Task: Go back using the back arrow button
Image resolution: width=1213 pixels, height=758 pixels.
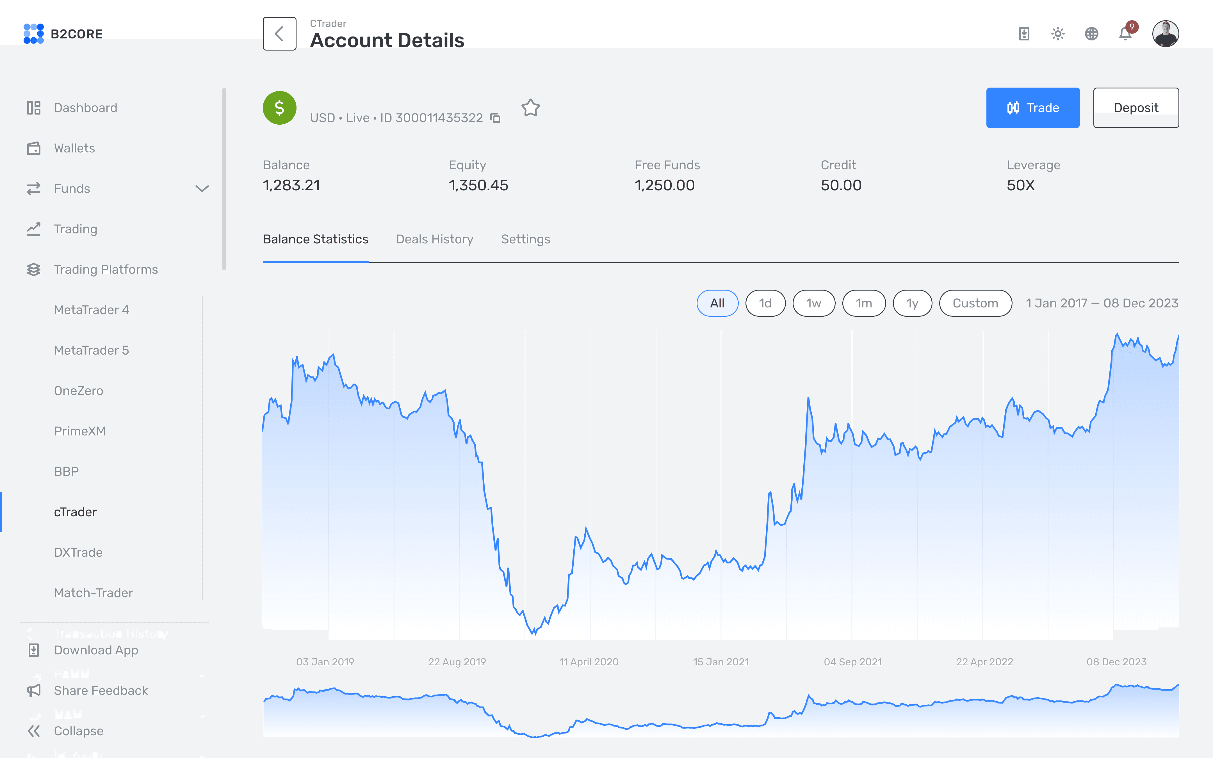Action: coord(280,34)
